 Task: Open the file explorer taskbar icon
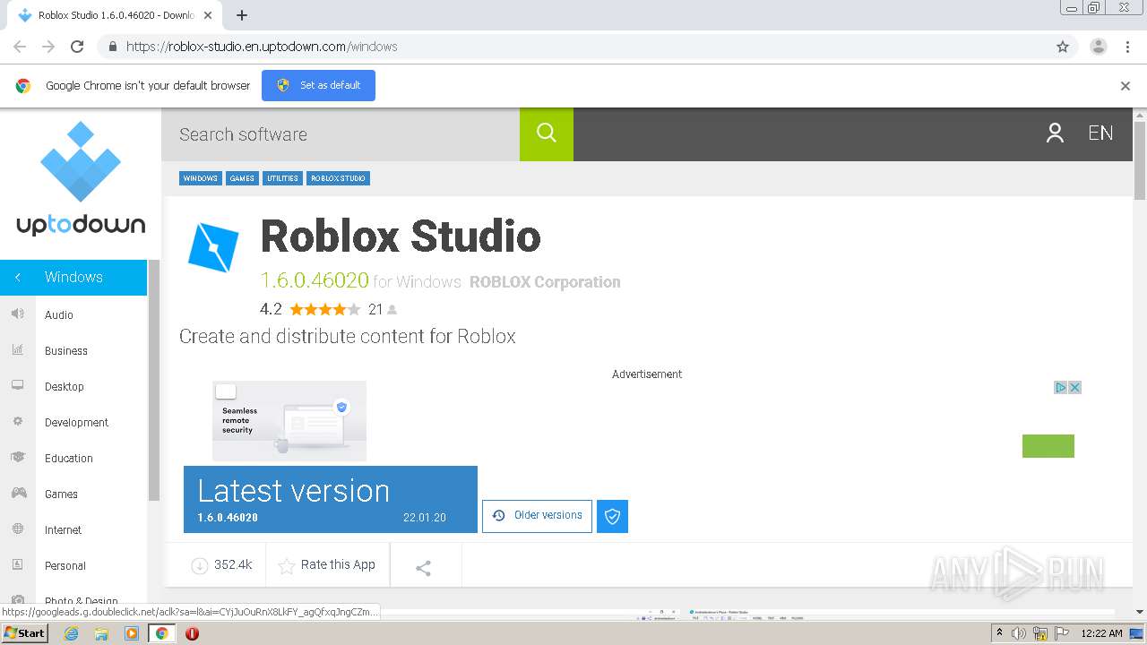click(x=101, y=633)
